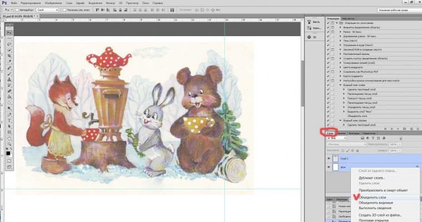Image resolution: width=422 pixels, height=222 pixels.
Task: Select the Pen tool
Action: (9, 115)
